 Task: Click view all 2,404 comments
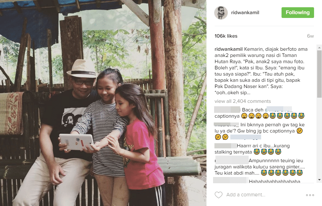(243, 101)
